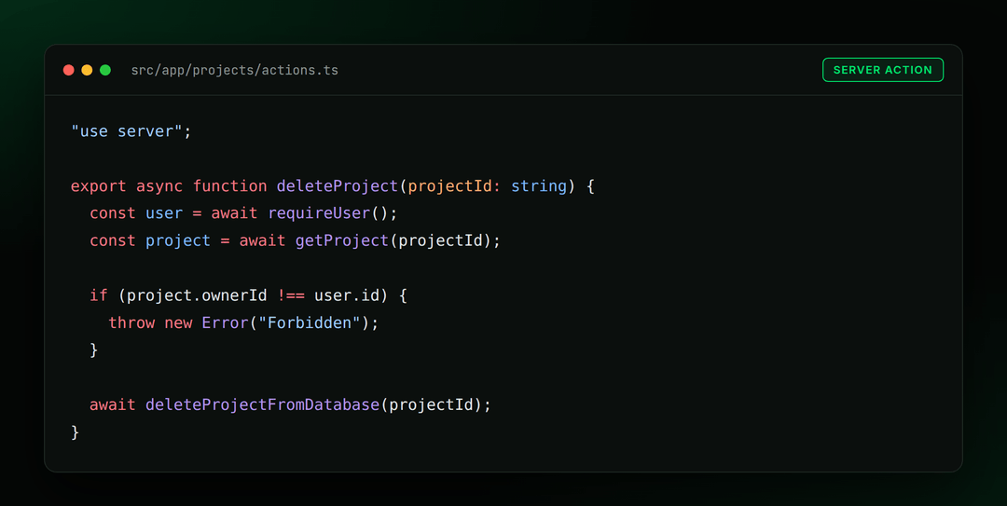This screenshot has width=1007, height=506.
Task: Click the deleteProjectFromDatabase call
Action: (263, 404)
